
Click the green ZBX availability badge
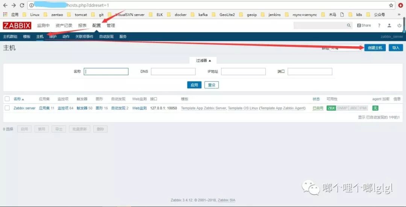tap(331, 108)
